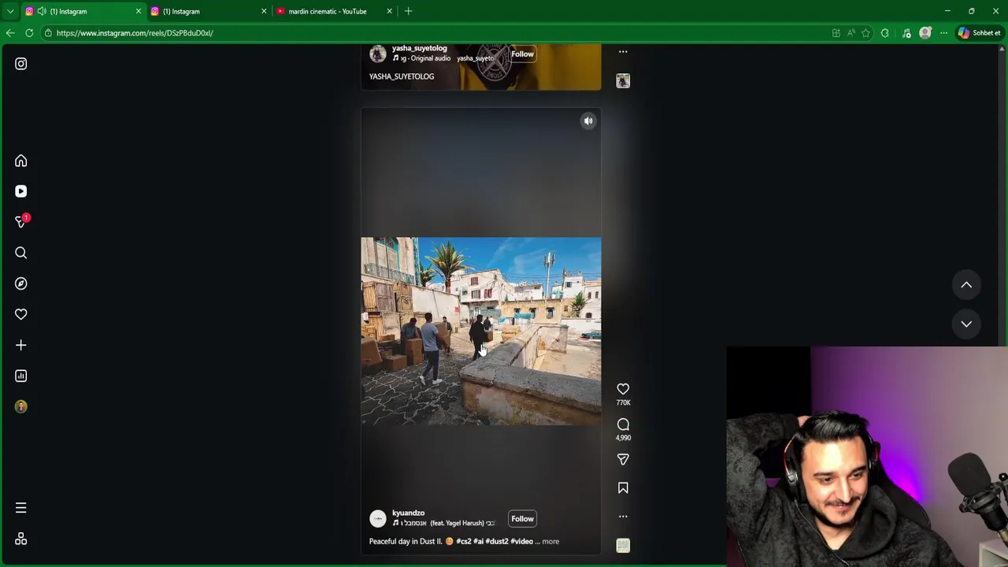Image resolution: width=1008 pixels, height=567 pixels.
Task: Like the kyuandzo reel
Action: click(623, 389)
